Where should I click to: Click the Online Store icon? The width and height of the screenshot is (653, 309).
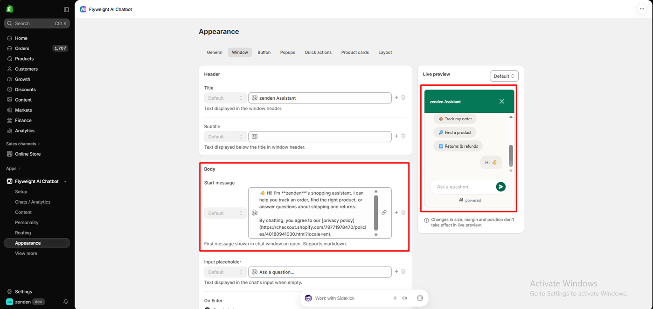point(10,154)
